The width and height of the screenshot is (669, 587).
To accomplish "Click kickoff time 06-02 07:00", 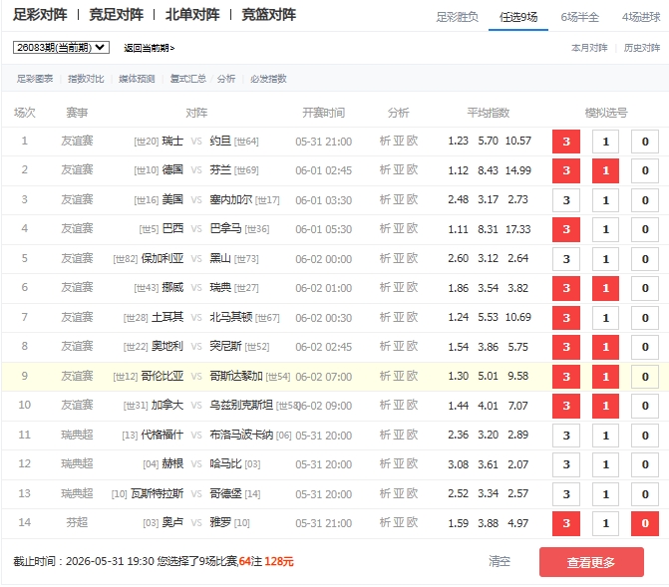I will pos(324,377).
